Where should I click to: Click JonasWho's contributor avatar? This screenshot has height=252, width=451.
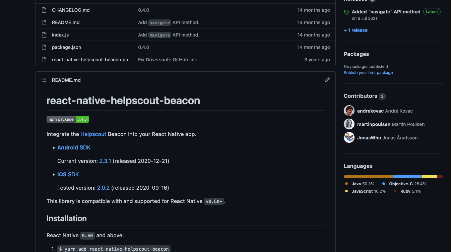point(349,137)
